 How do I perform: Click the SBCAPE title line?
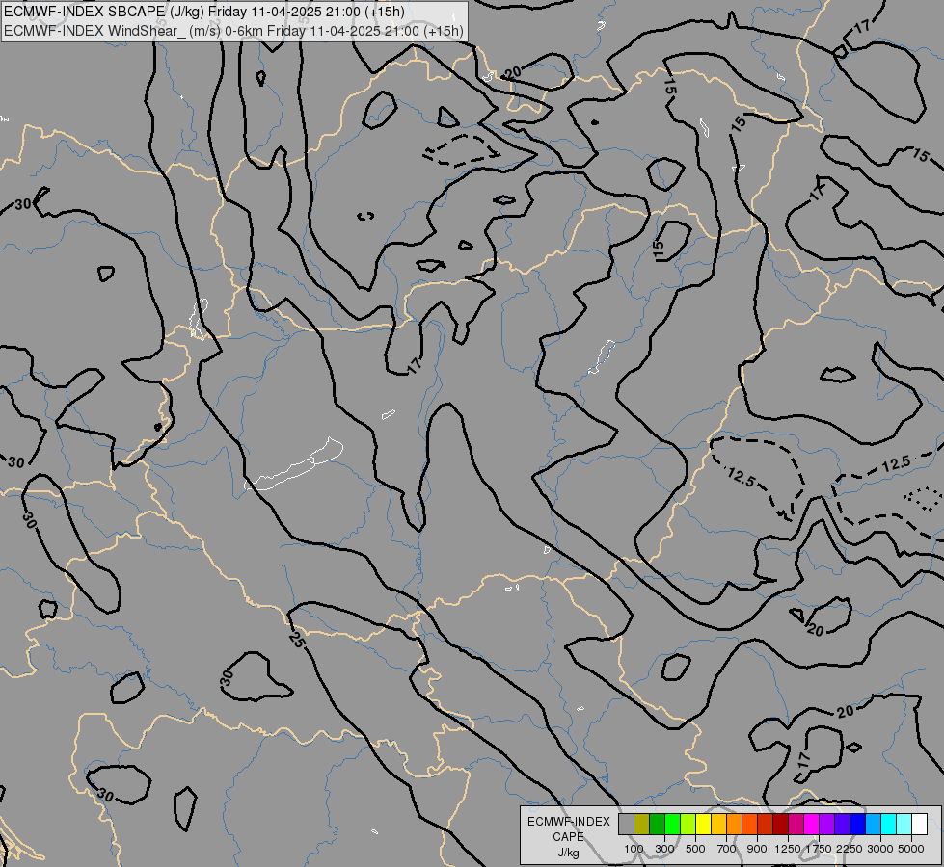tap(204, 12)
